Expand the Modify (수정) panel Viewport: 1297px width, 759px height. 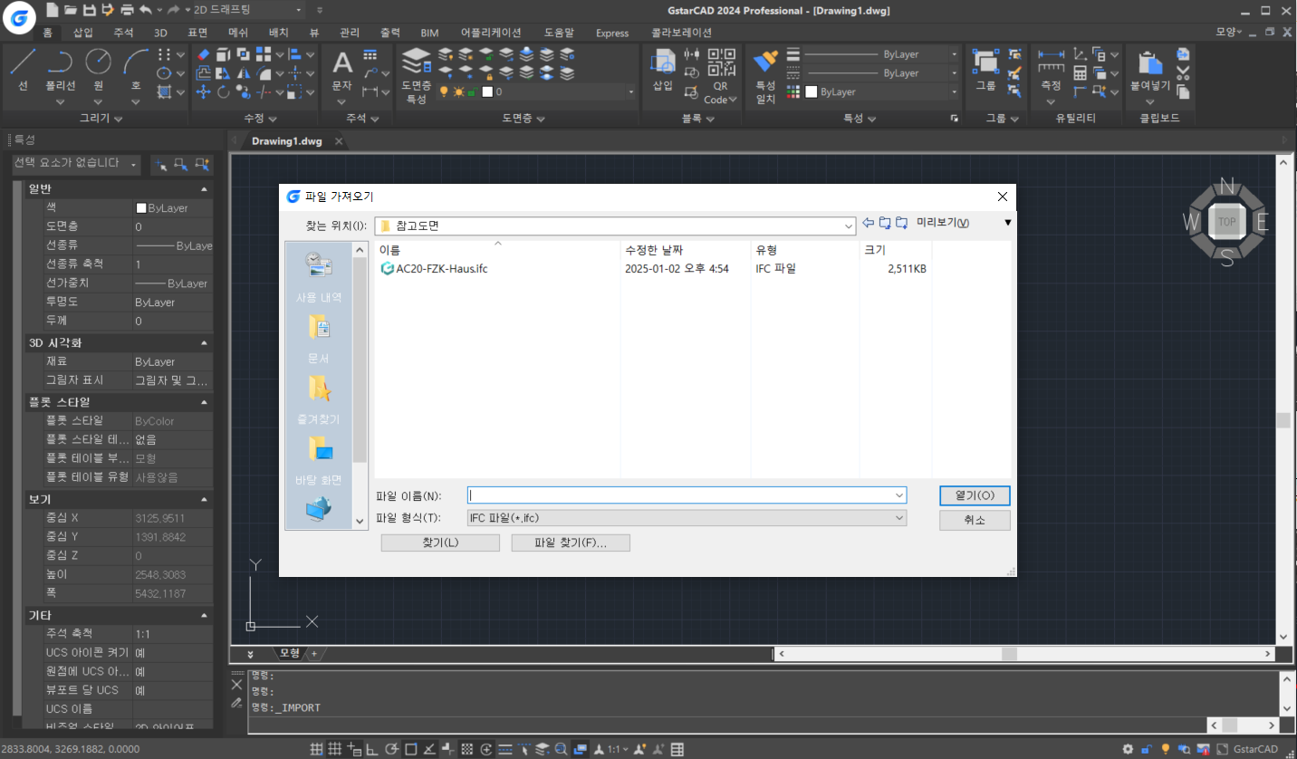click(260, 119)
